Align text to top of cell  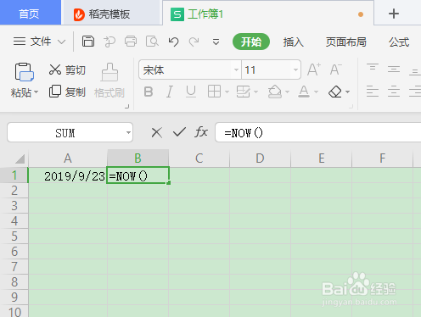pos(373,67)
